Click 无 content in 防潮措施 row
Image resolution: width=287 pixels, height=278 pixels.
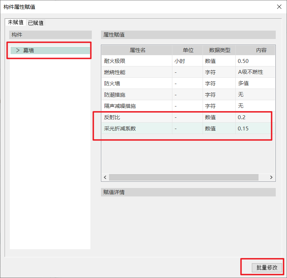255,95
